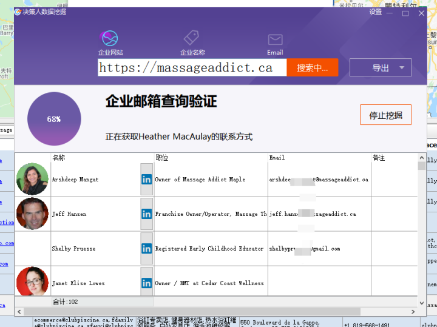Select the name cell 'Arshdeep Mangat'
The image size is (437, 327).
[96, 180]
